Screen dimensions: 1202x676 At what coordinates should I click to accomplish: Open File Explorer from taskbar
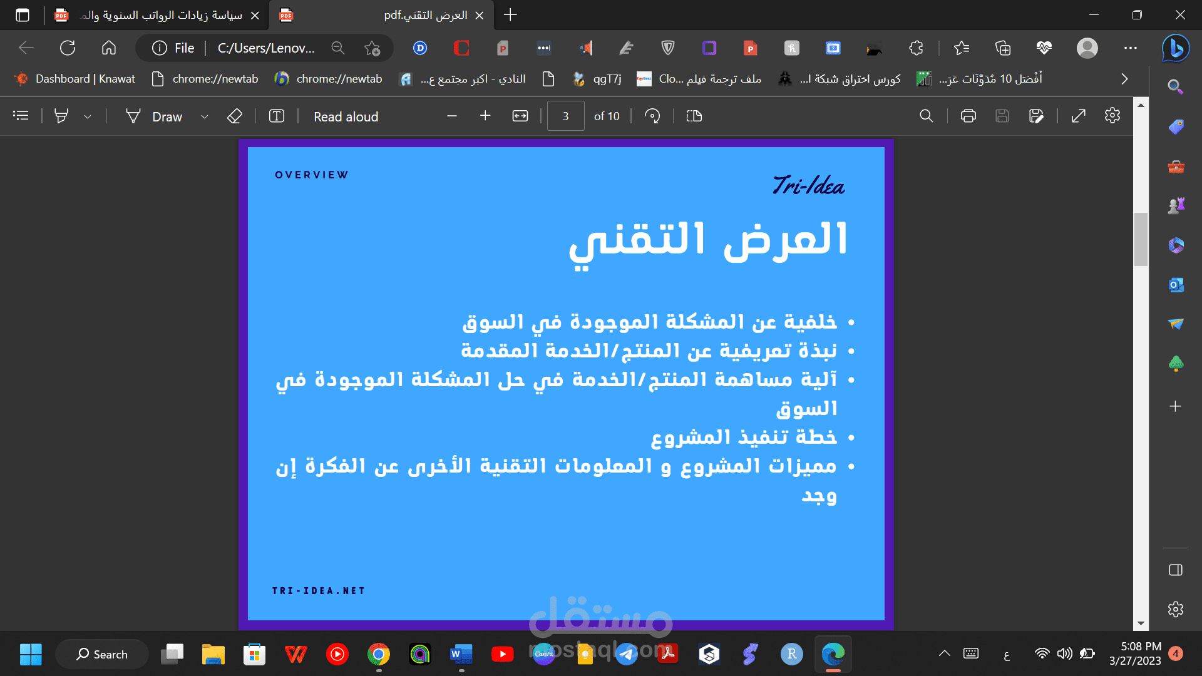point(213,654)
